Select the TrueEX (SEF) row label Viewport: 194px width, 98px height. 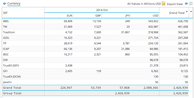(x=11, y=66)
